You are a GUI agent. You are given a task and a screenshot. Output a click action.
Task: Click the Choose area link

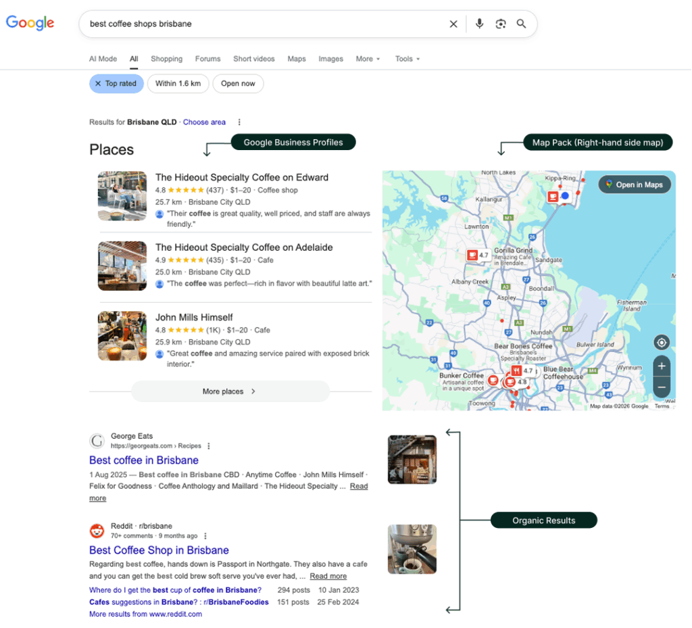coord(204,122)
